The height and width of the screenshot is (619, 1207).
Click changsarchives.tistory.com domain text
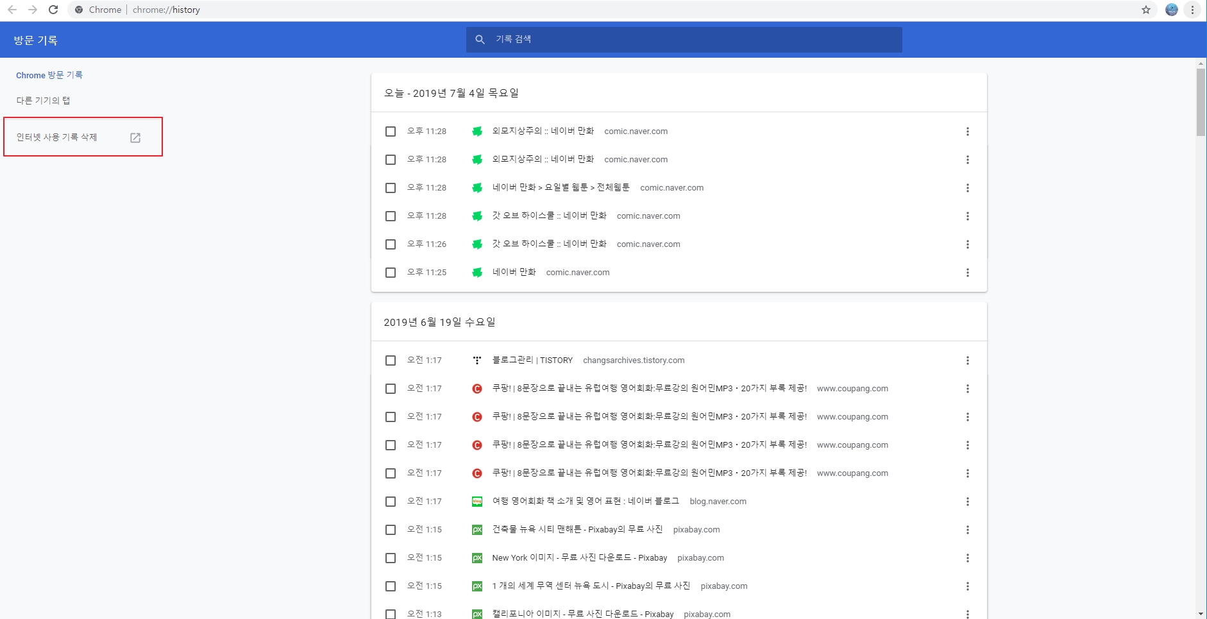pos(634,360)
